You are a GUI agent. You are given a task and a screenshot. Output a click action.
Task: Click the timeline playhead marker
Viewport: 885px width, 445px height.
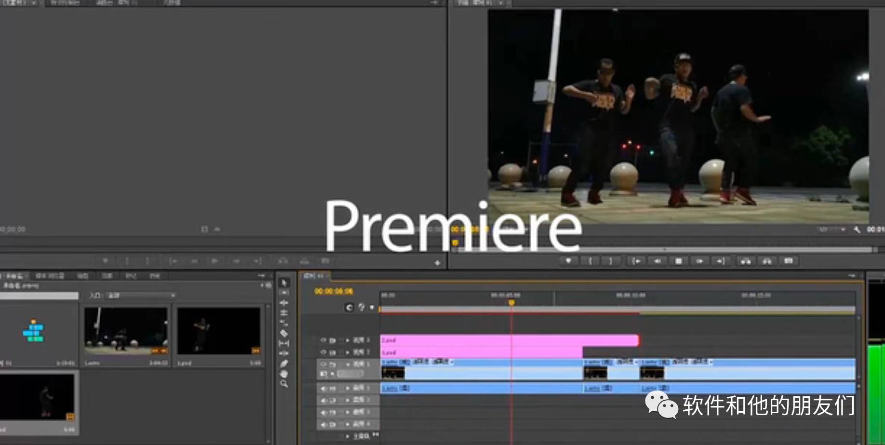click(511, 302)
